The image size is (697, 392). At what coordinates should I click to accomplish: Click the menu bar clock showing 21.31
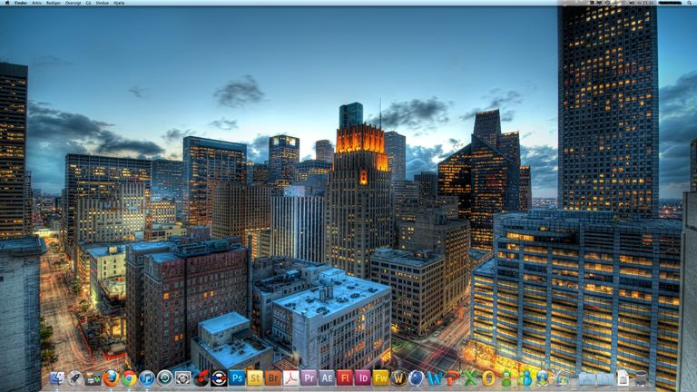click(x=646, y=3)
